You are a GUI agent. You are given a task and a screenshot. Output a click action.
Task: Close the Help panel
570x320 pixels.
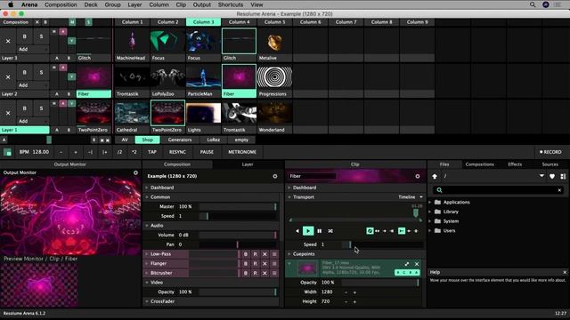[x=565, y=272]
